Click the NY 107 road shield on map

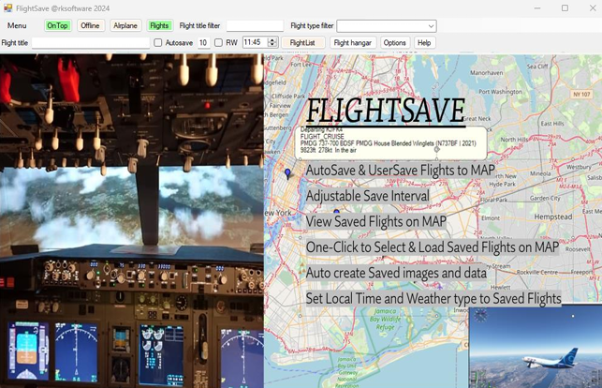point(581,94)
